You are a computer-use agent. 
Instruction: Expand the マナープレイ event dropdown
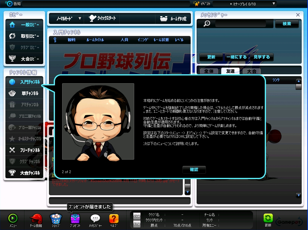pyautogui.click(x=273, y=4)
